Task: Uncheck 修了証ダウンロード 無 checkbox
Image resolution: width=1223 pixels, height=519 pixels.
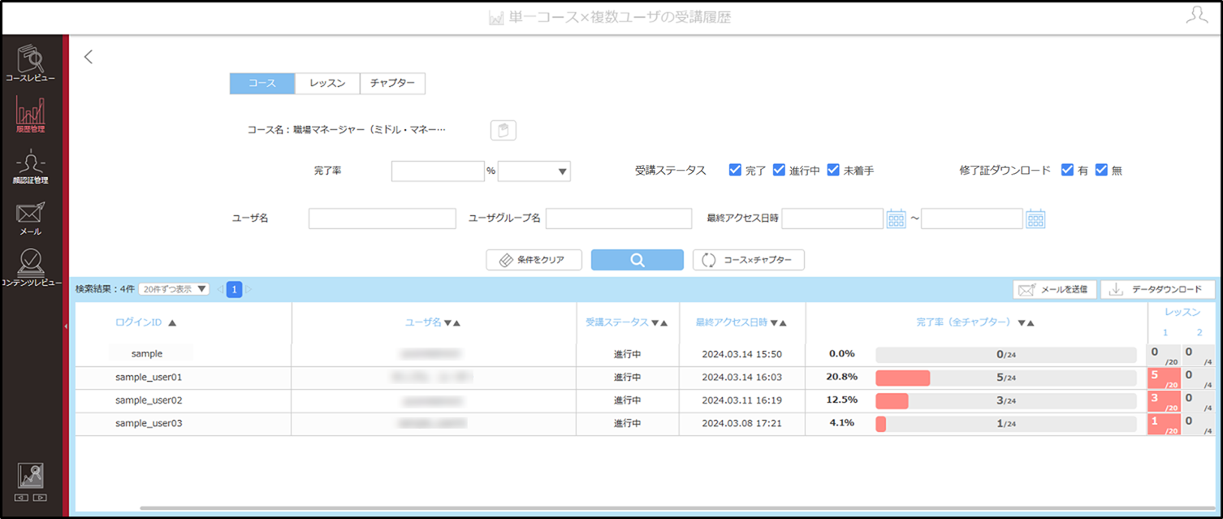Action: pos(1101,170)
